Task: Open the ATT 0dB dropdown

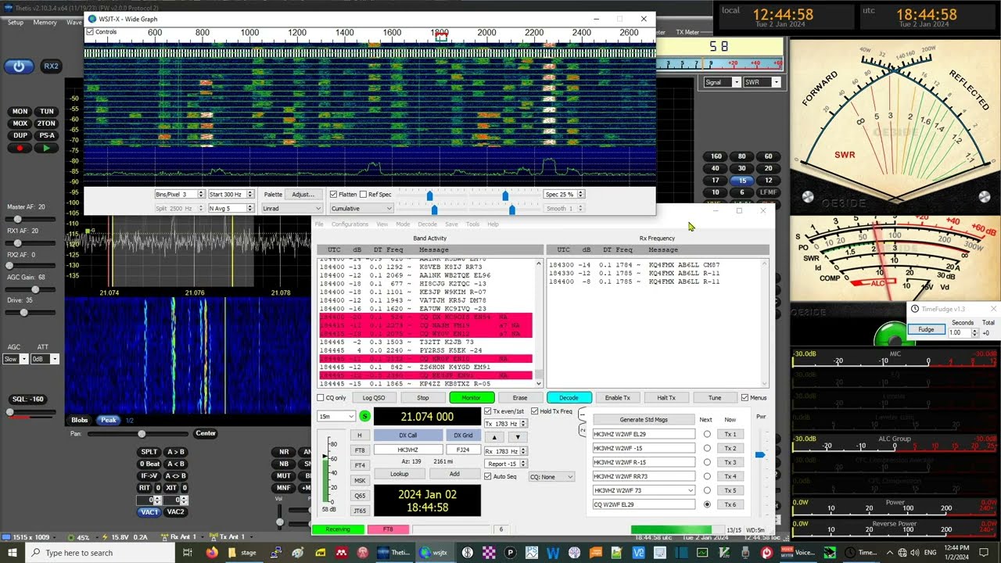Action: tap(44, 359)
